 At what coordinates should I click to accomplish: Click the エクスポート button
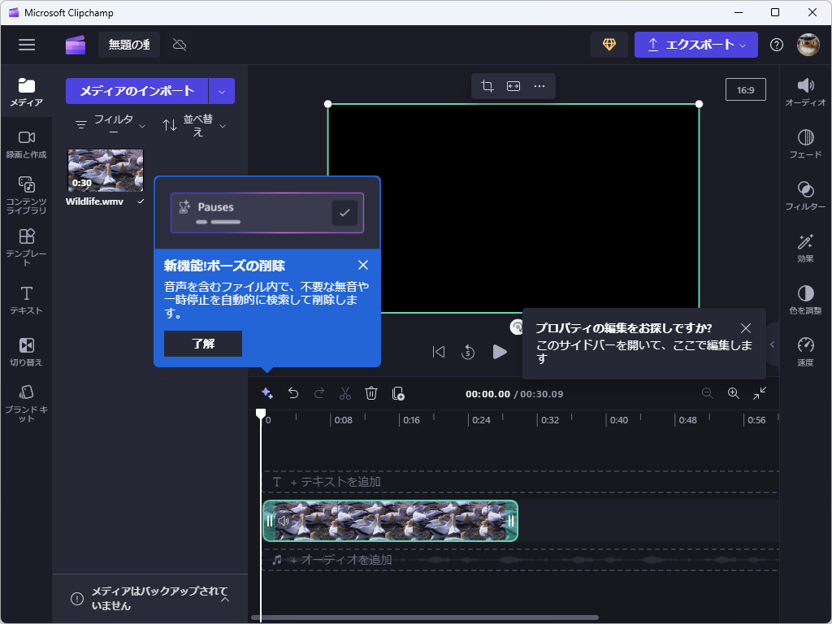point(695,45)
